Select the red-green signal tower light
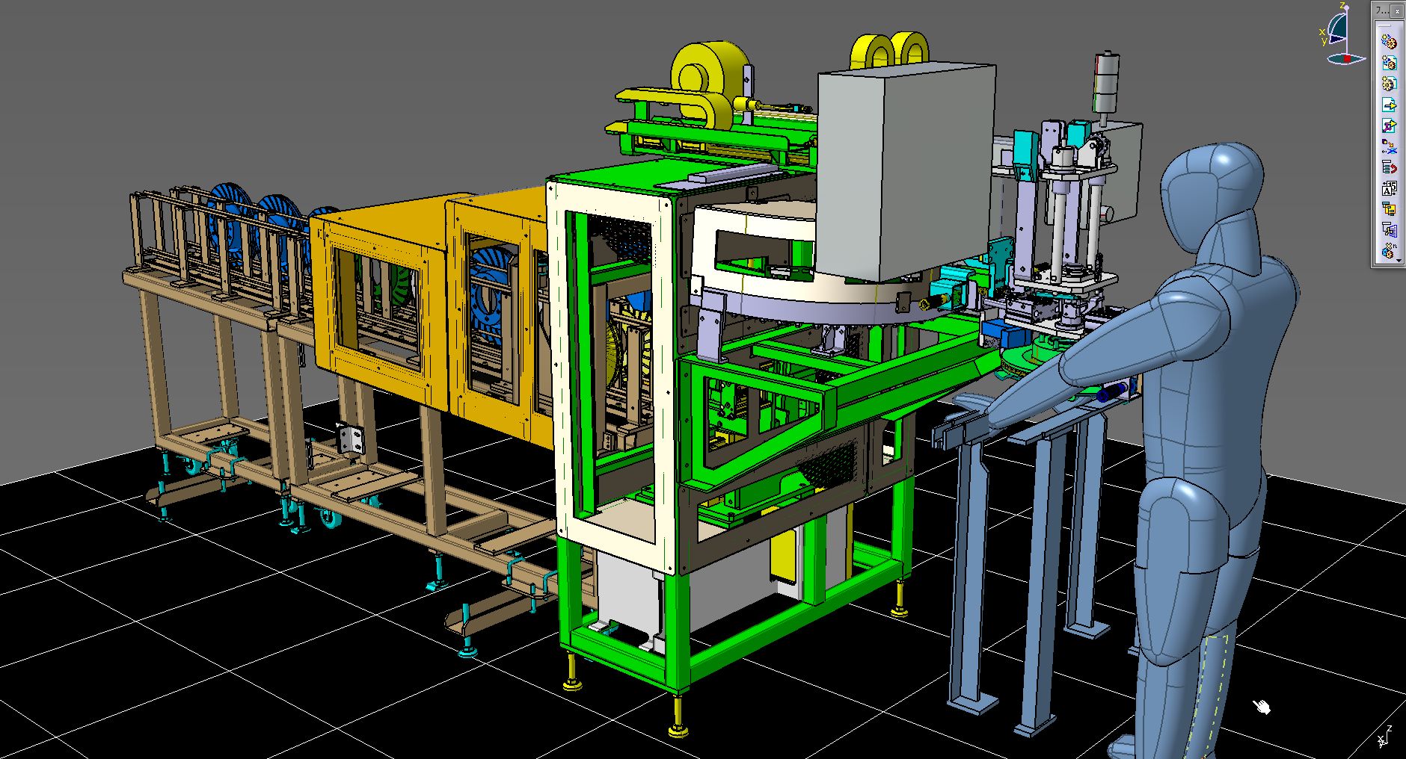The image size is (1406, 759). pyautogui.click(x=1105, y=81)
